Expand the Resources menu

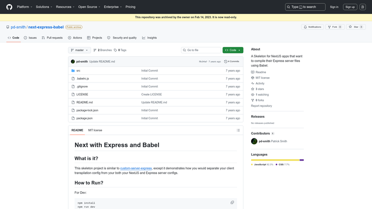click(65, 7)
